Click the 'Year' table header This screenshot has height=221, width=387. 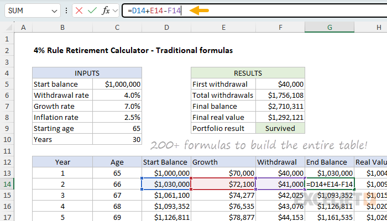pyautogui.click(x=62, y=162)
